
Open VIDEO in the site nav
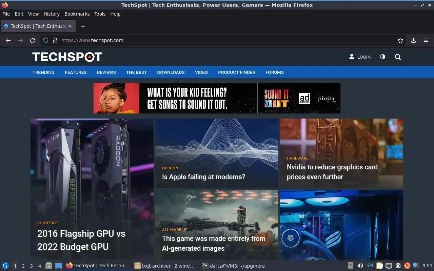tap(201, 72)
